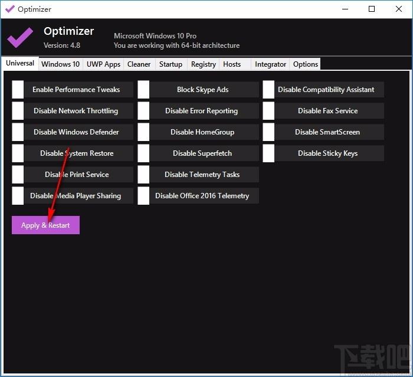Switch to the Integrator tab
Image resolution: width=413 pixels, height=377 pixels.
point(270,64)
